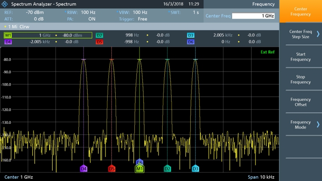Click the Center Freq input field

253,16
